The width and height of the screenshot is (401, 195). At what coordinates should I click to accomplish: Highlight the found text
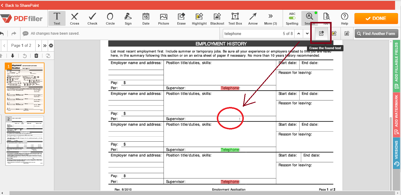tap(334, 33)
